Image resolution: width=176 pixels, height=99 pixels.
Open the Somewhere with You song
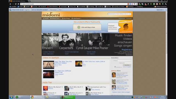click(98, 87)
